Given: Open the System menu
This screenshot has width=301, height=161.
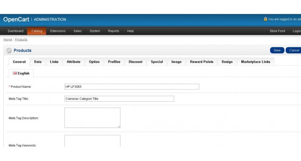Looking at the screenshot, I should point(95,31).
